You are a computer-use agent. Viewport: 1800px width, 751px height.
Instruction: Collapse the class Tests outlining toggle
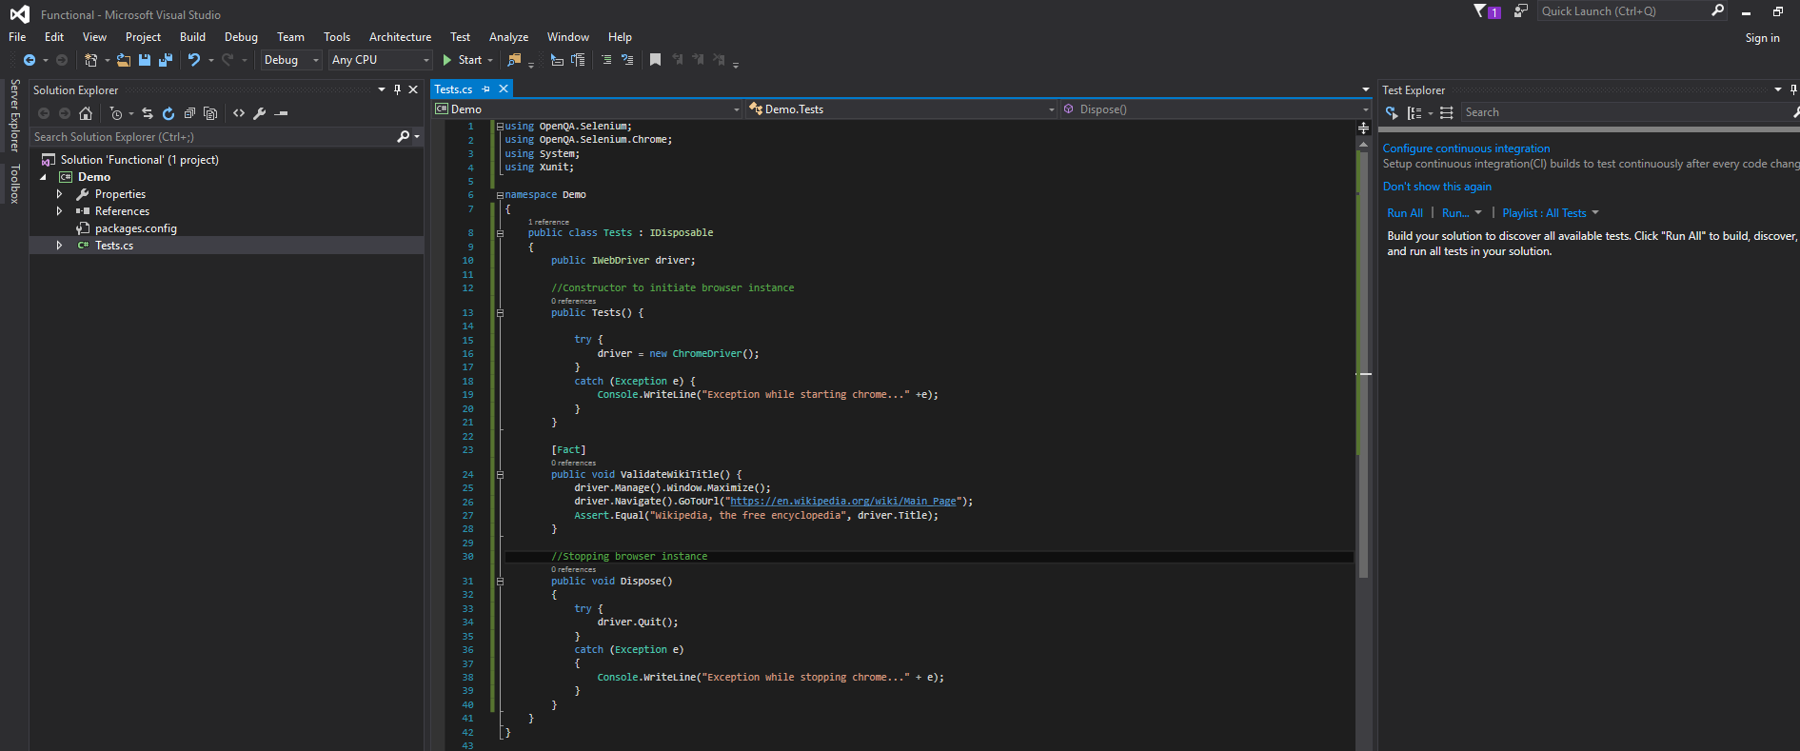coord(500,233)
